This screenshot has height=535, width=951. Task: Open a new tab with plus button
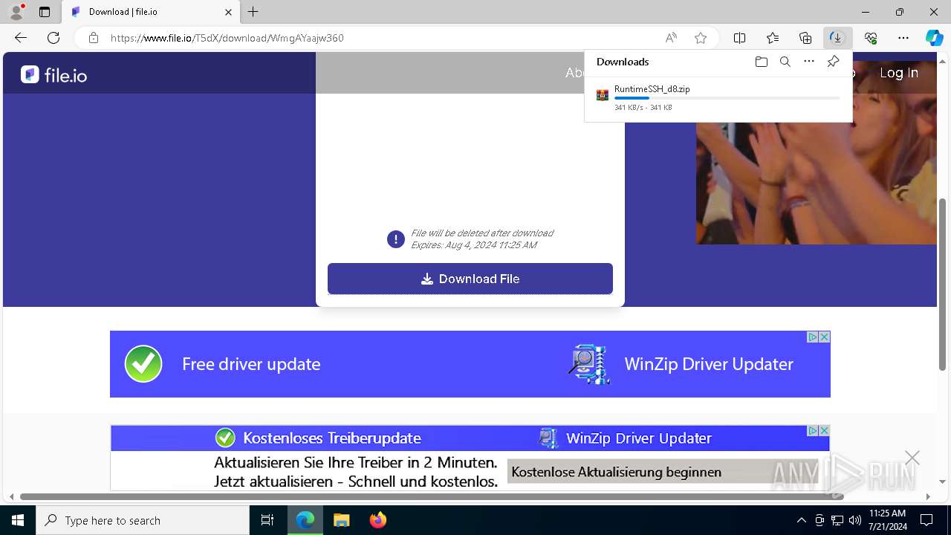pos(253,12)
